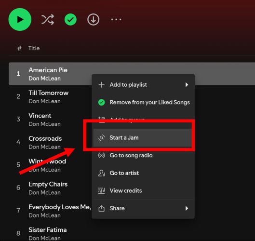Click the View credits icon
Screen dimensions: 255x241
(102, 190)
